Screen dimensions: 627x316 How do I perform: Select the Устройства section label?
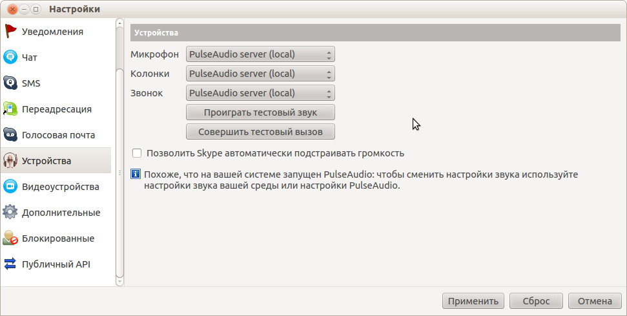pyautogui.click(x=46, y=161)
